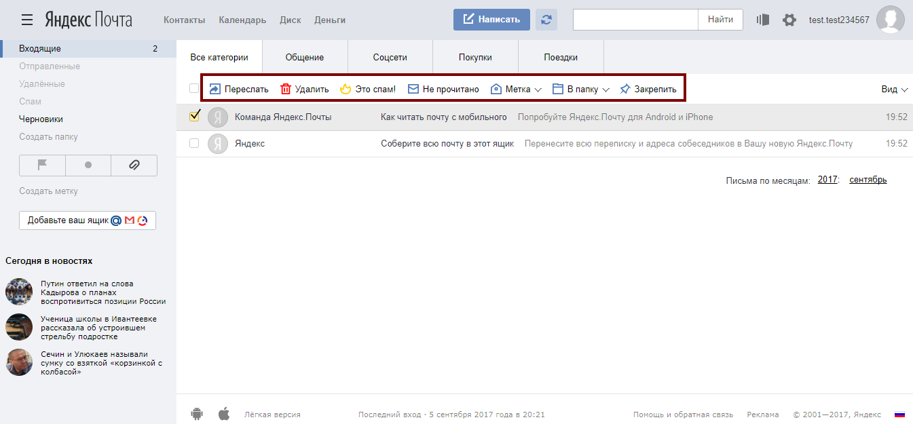Click Последний вход login info text
The image size is (913, 424).
(x=451, y=415)
